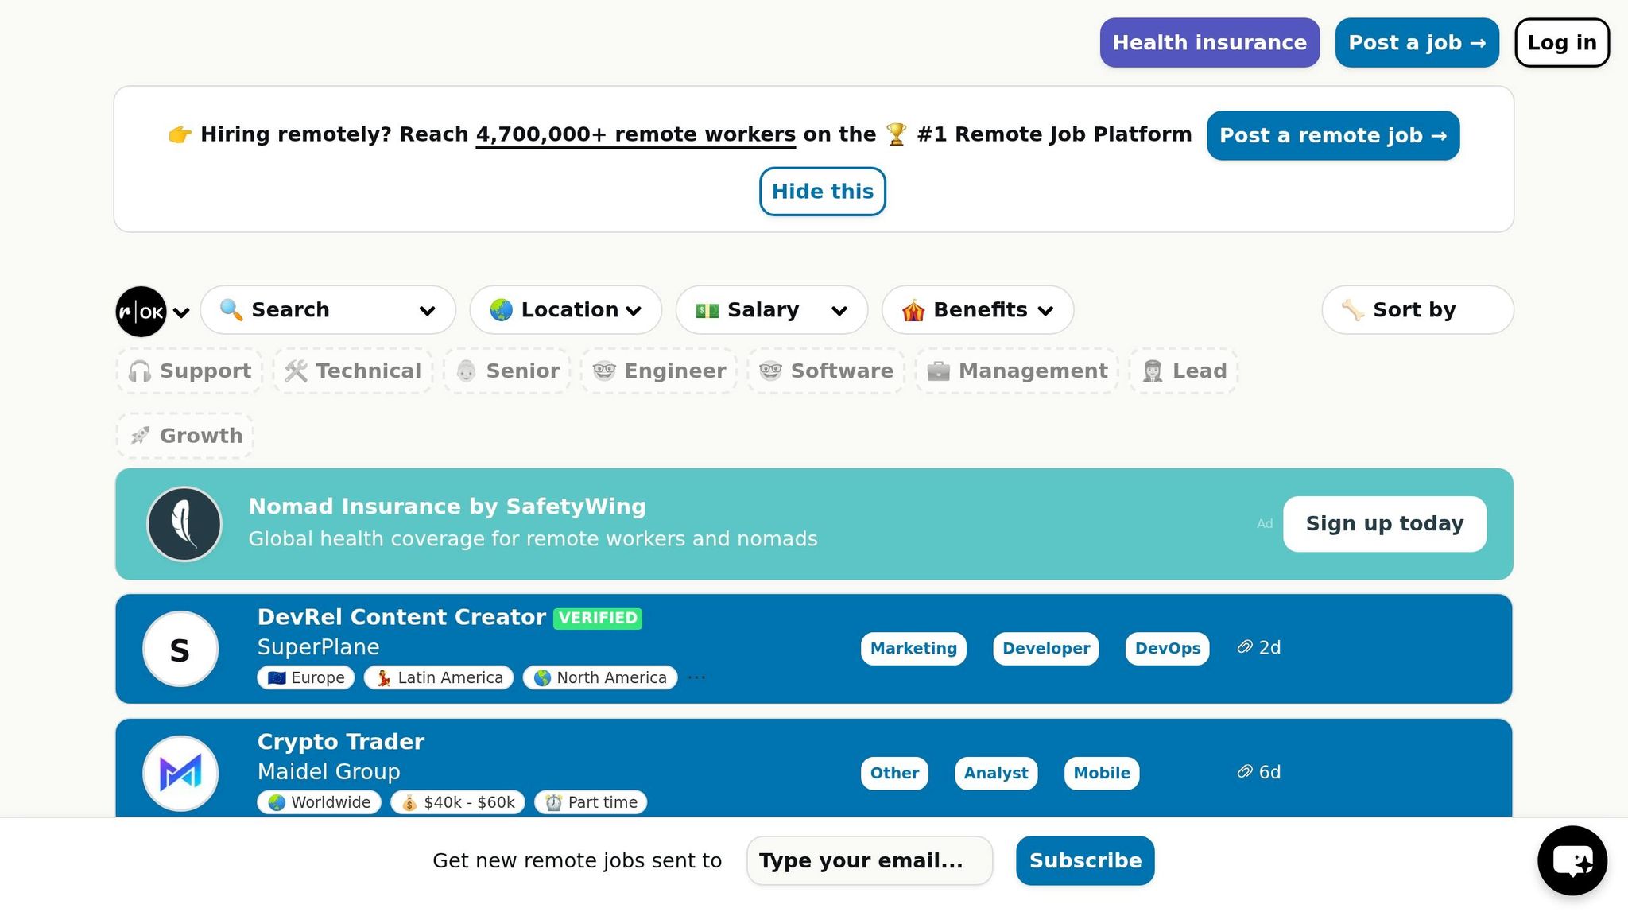Filter by Support tag
Viewport: 1628px width, 916px height.
click(x=190, y=371)
